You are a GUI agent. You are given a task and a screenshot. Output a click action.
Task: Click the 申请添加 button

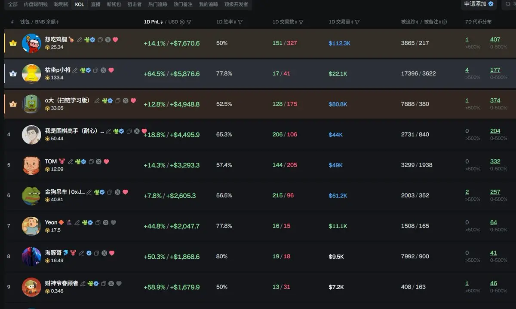[x=479, y=4]
